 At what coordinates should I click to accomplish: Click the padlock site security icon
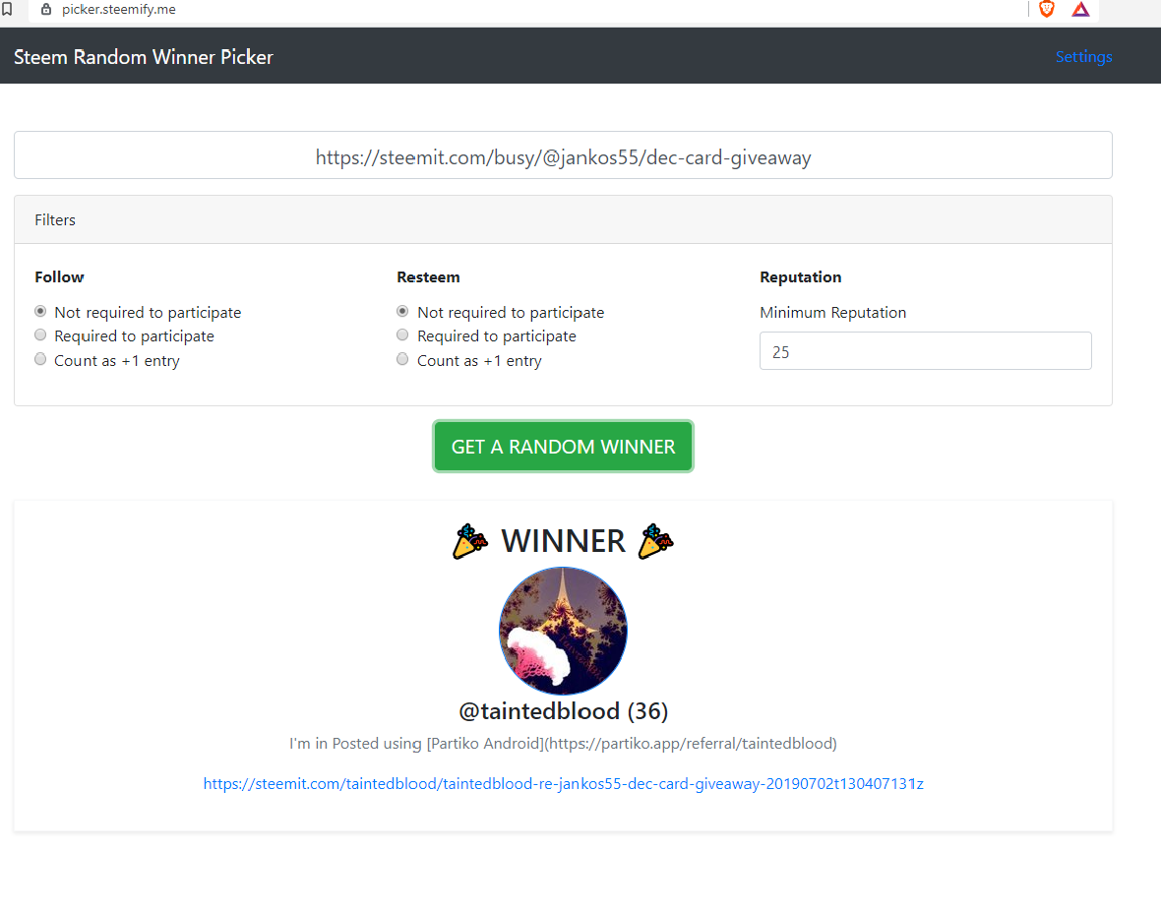click(x=46, y=10)
